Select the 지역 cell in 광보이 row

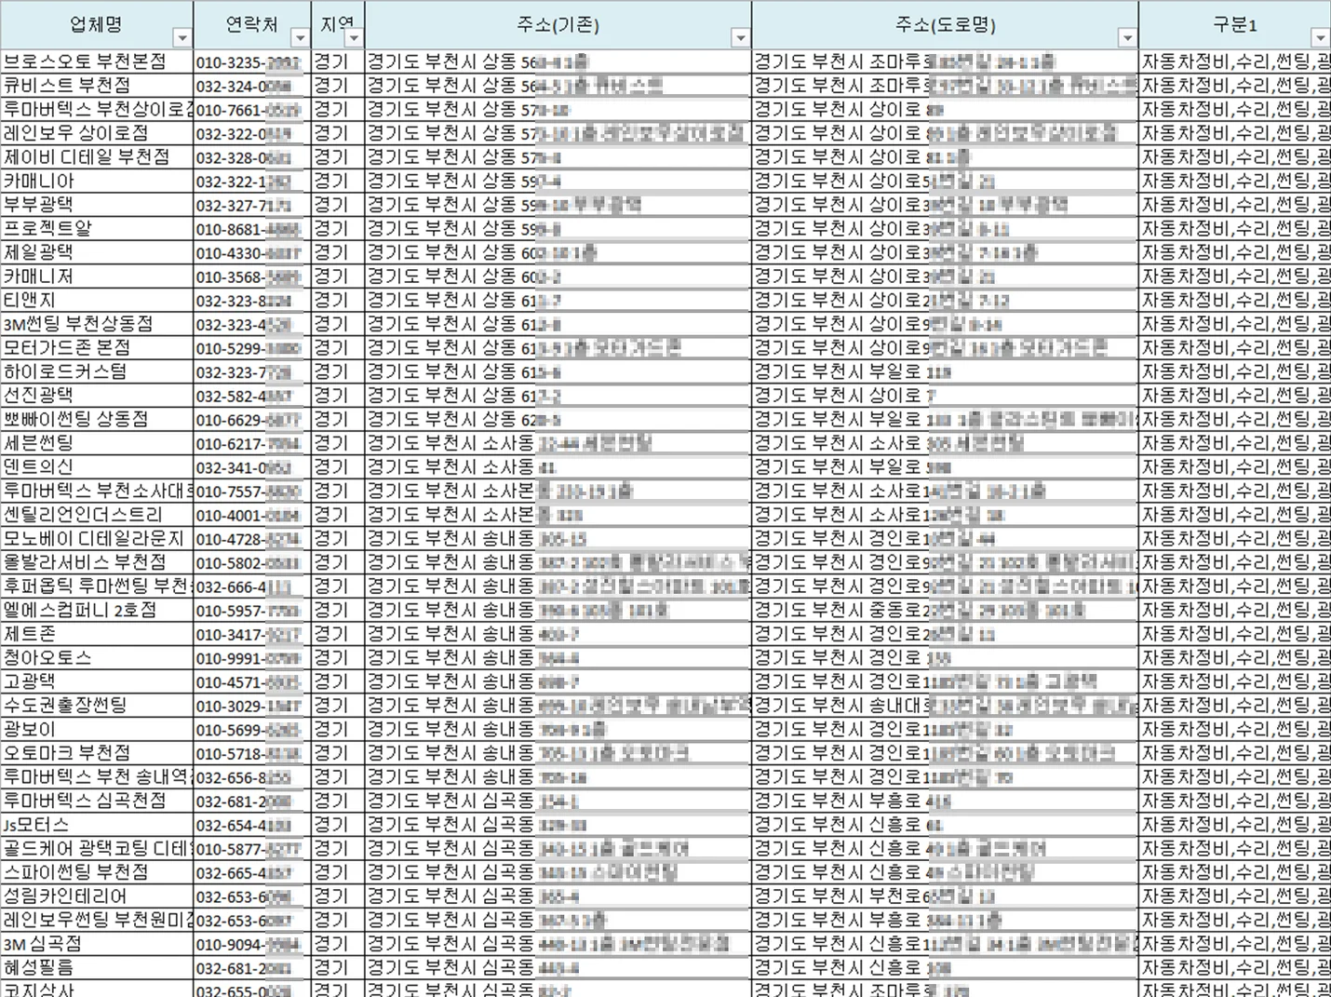338,729
